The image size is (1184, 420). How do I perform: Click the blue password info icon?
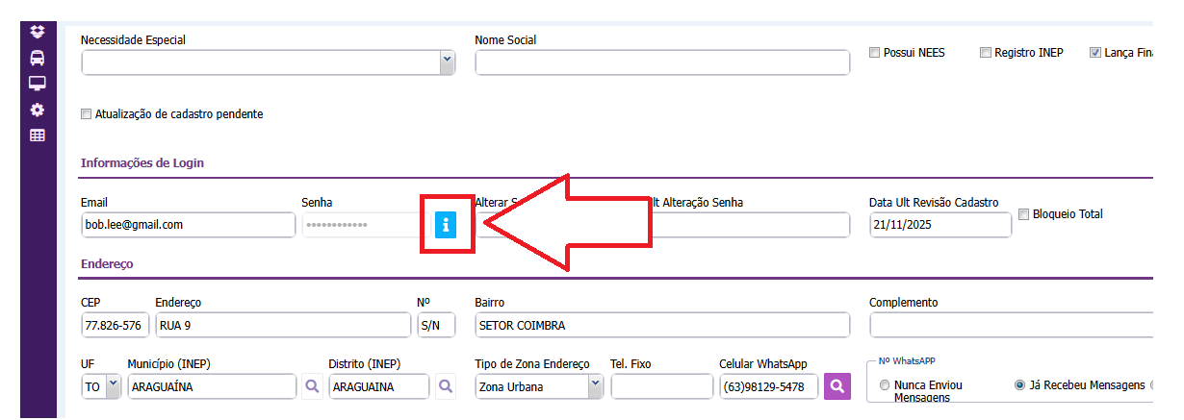[x=445, y=225]
